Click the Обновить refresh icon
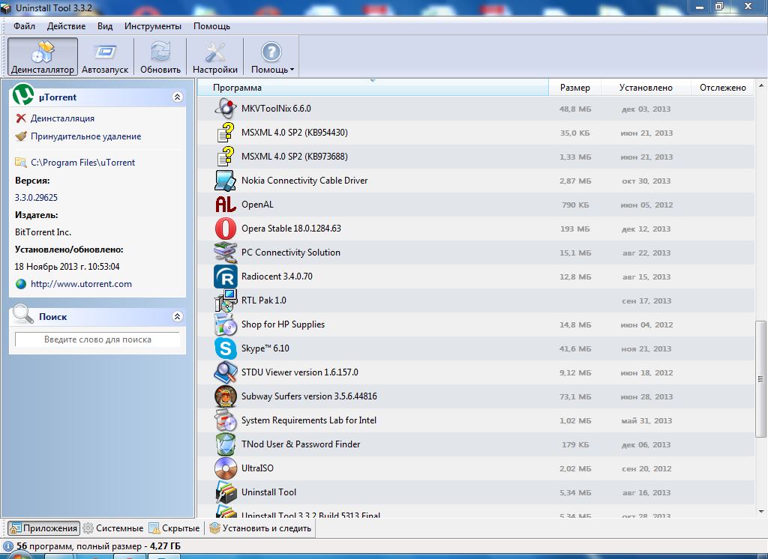 160,52
